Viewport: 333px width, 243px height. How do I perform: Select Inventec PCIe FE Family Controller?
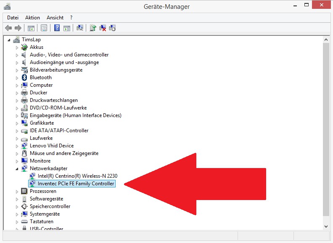pyautogui.click(x=76, y=184)
